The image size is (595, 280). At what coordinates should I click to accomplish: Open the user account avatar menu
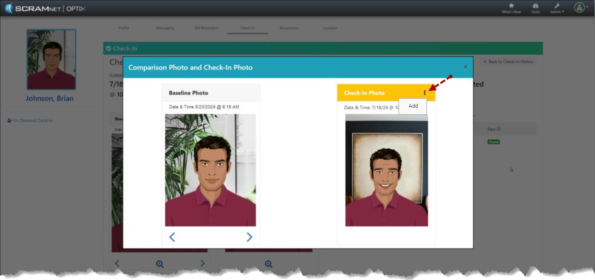tap(580, 8)
